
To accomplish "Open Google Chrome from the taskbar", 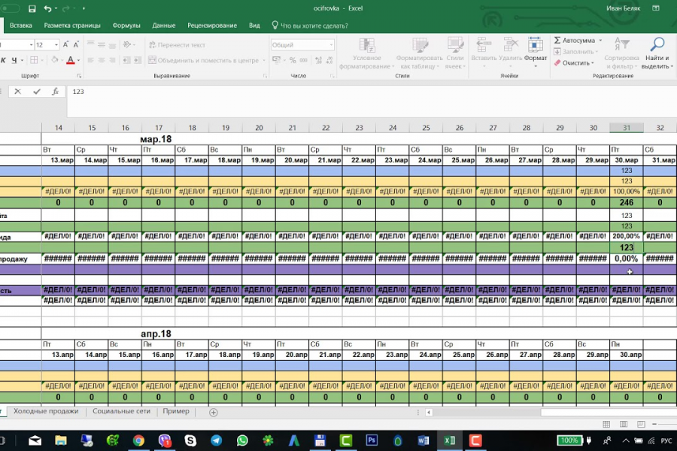I will tap(138, 440).
